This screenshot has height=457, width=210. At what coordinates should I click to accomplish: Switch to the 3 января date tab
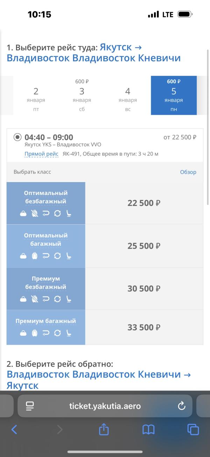[x=82, y=96]
